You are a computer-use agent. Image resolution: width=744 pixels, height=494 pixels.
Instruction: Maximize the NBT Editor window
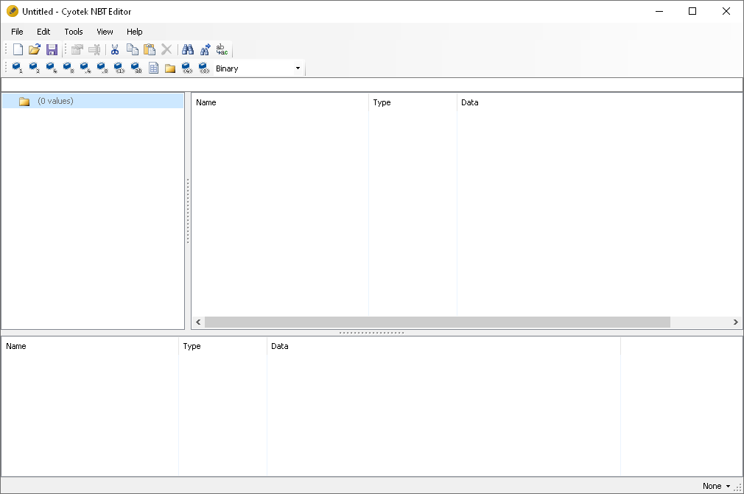pyautogui.click(x=692, y=11)
